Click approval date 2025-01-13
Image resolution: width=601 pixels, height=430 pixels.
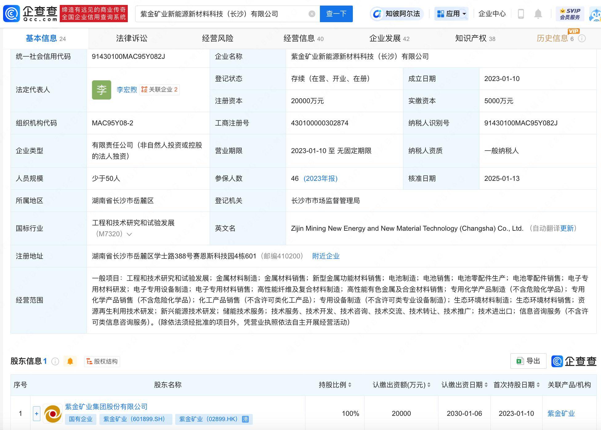click(502, 178)
